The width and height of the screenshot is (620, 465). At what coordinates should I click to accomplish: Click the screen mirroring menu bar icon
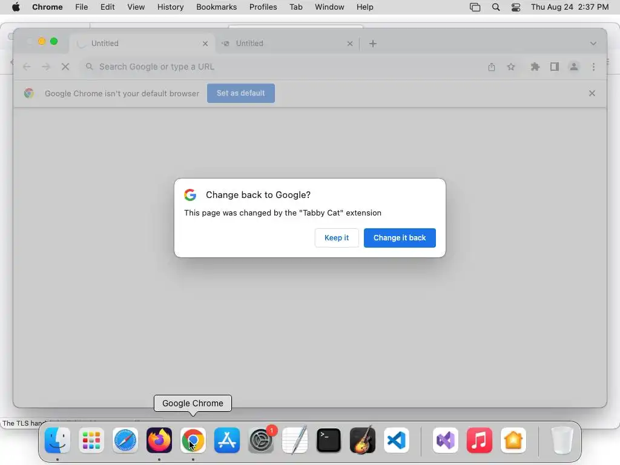[x=475, y=7]
